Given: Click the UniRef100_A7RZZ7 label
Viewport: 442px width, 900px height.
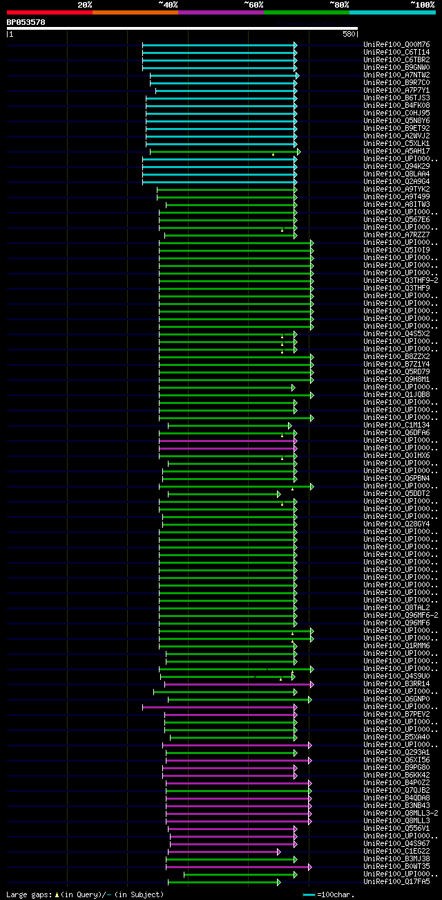Looking at the screenshot, I should click(396, 235).
